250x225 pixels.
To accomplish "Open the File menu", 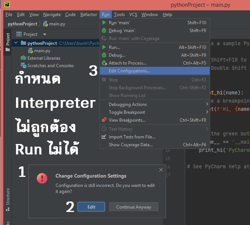I will click(9, 15).
